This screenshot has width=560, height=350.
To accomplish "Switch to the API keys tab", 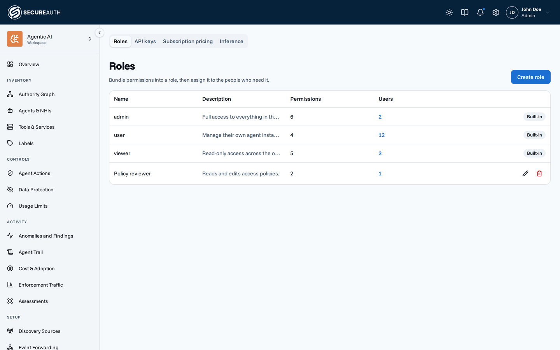I will (145, 41).
